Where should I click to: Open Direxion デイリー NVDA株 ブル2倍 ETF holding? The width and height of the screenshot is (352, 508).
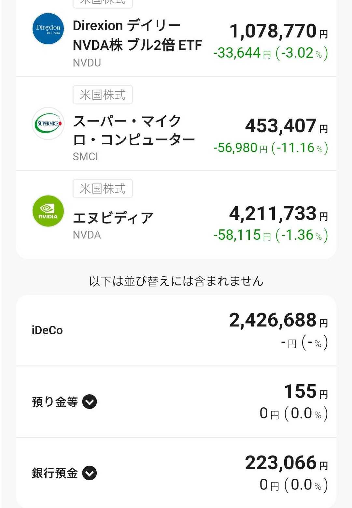tap(137, 35)
